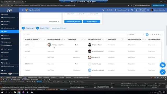Expand Собеседования HR submenu arrow
167x94 pixels.
17,28
